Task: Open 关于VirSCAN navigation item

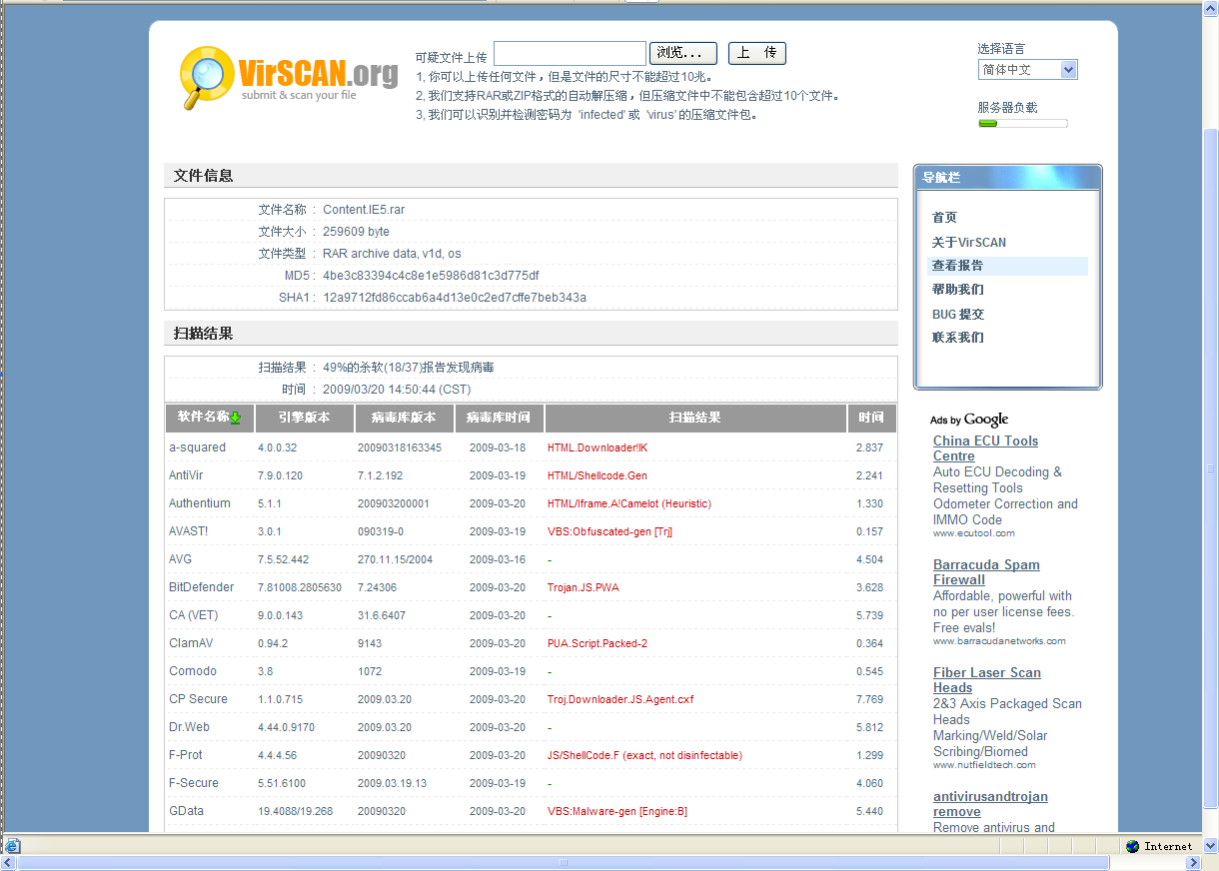Action: click(969, 243)
